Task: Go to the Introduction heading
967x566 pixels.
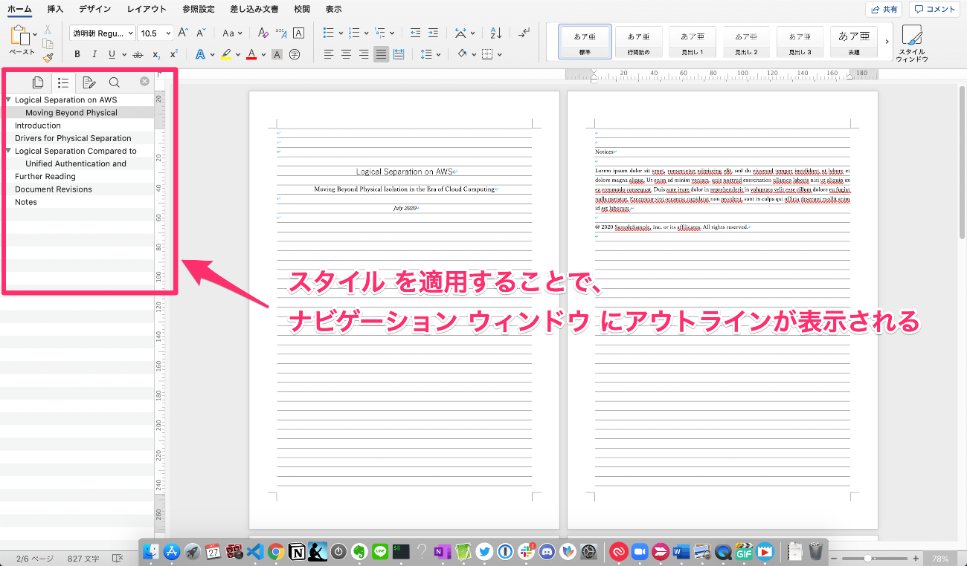Action: pyautogui.click(x=38, y=126)
